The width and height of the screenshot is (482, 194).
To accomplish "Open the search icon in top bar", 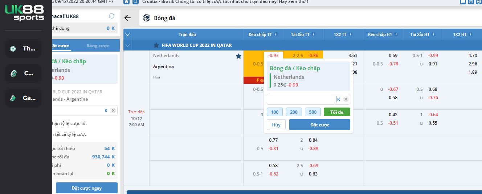I will click(135, 2).
